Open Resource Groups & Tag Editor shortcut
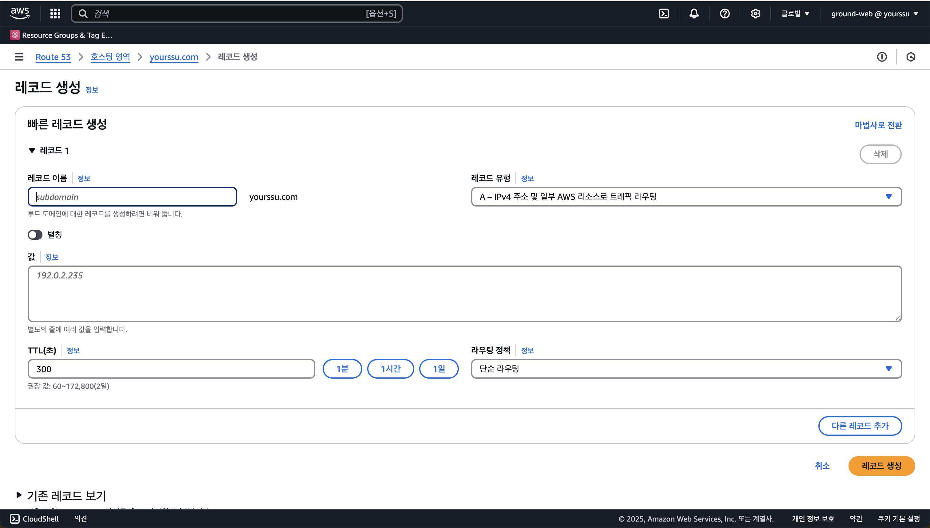Image resolution: width=930 pixels, height=528 pixels. [x=62, y=35]
